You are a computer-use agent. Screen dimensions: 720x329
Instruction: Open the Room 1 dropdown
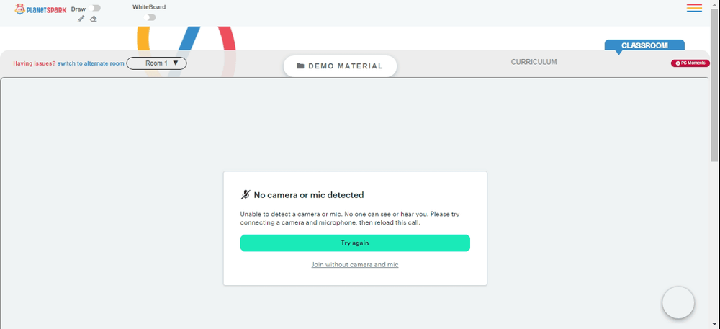pos(156,63)
